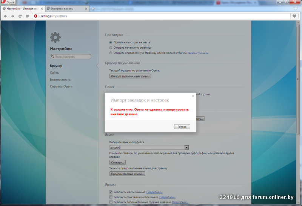Select the При запуске heading text
This screenshot has height=206, width=302.
(x=114, y=35)
